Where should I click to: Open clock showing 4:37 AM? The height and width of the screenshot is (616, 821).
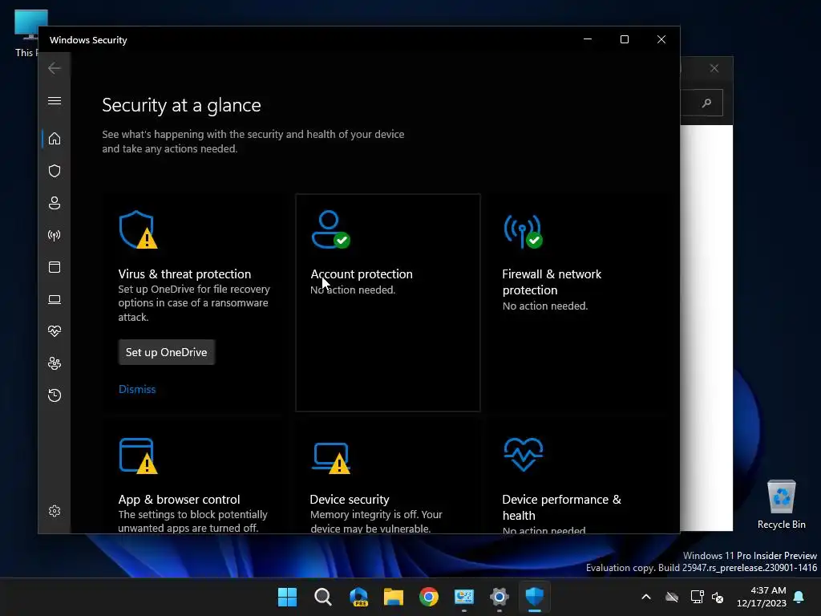coord(762,597)
